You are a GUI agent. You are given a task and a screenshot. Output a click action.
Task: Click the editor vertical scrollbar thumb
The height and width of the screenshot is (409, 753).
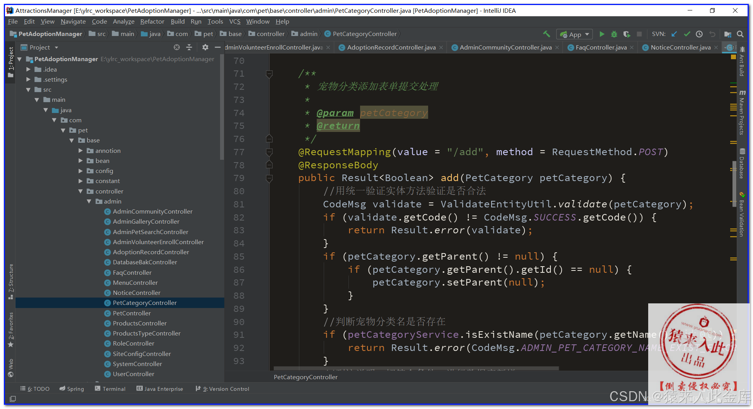coord(734,183)
